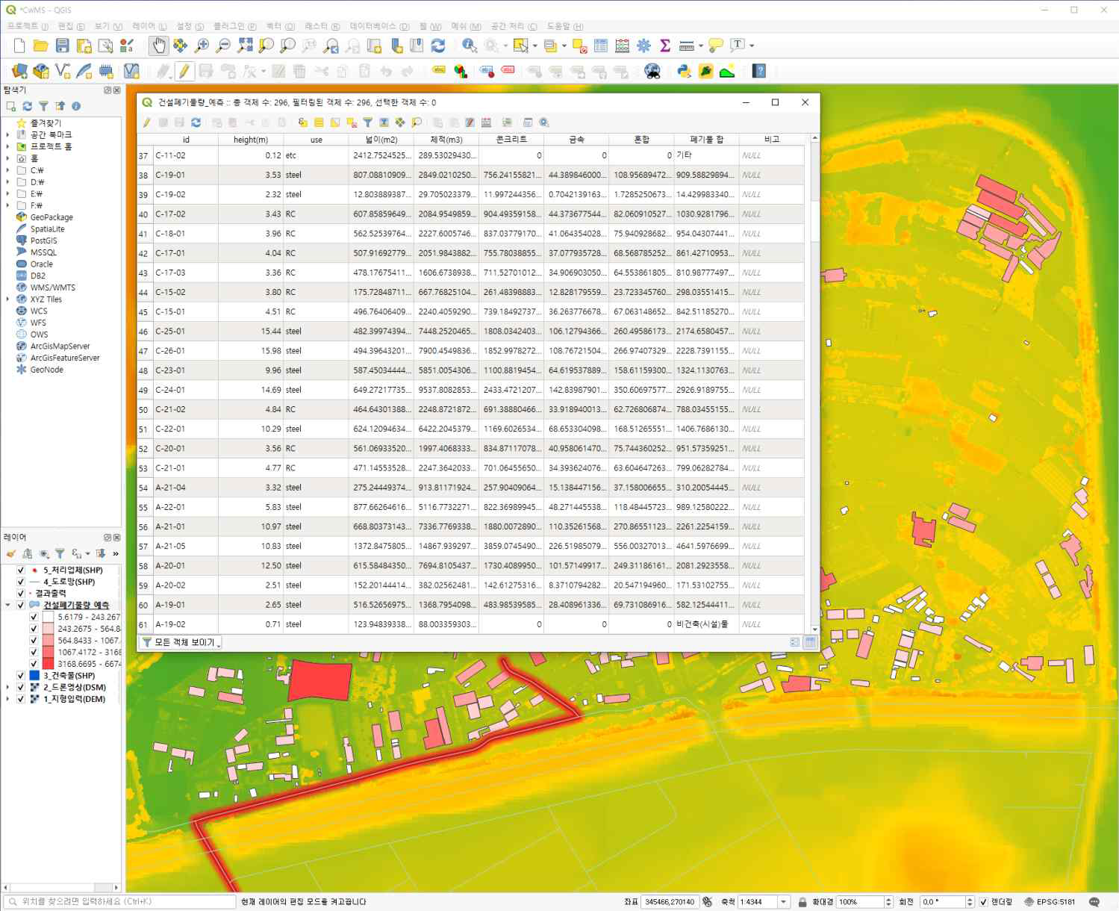Expand the C:\ drive in browser

point(8,170)
